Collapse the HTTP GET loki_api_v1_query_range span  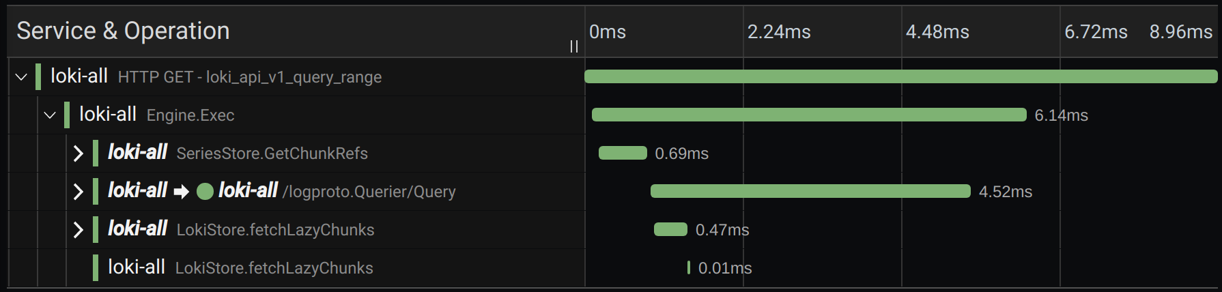coord(21,77)
